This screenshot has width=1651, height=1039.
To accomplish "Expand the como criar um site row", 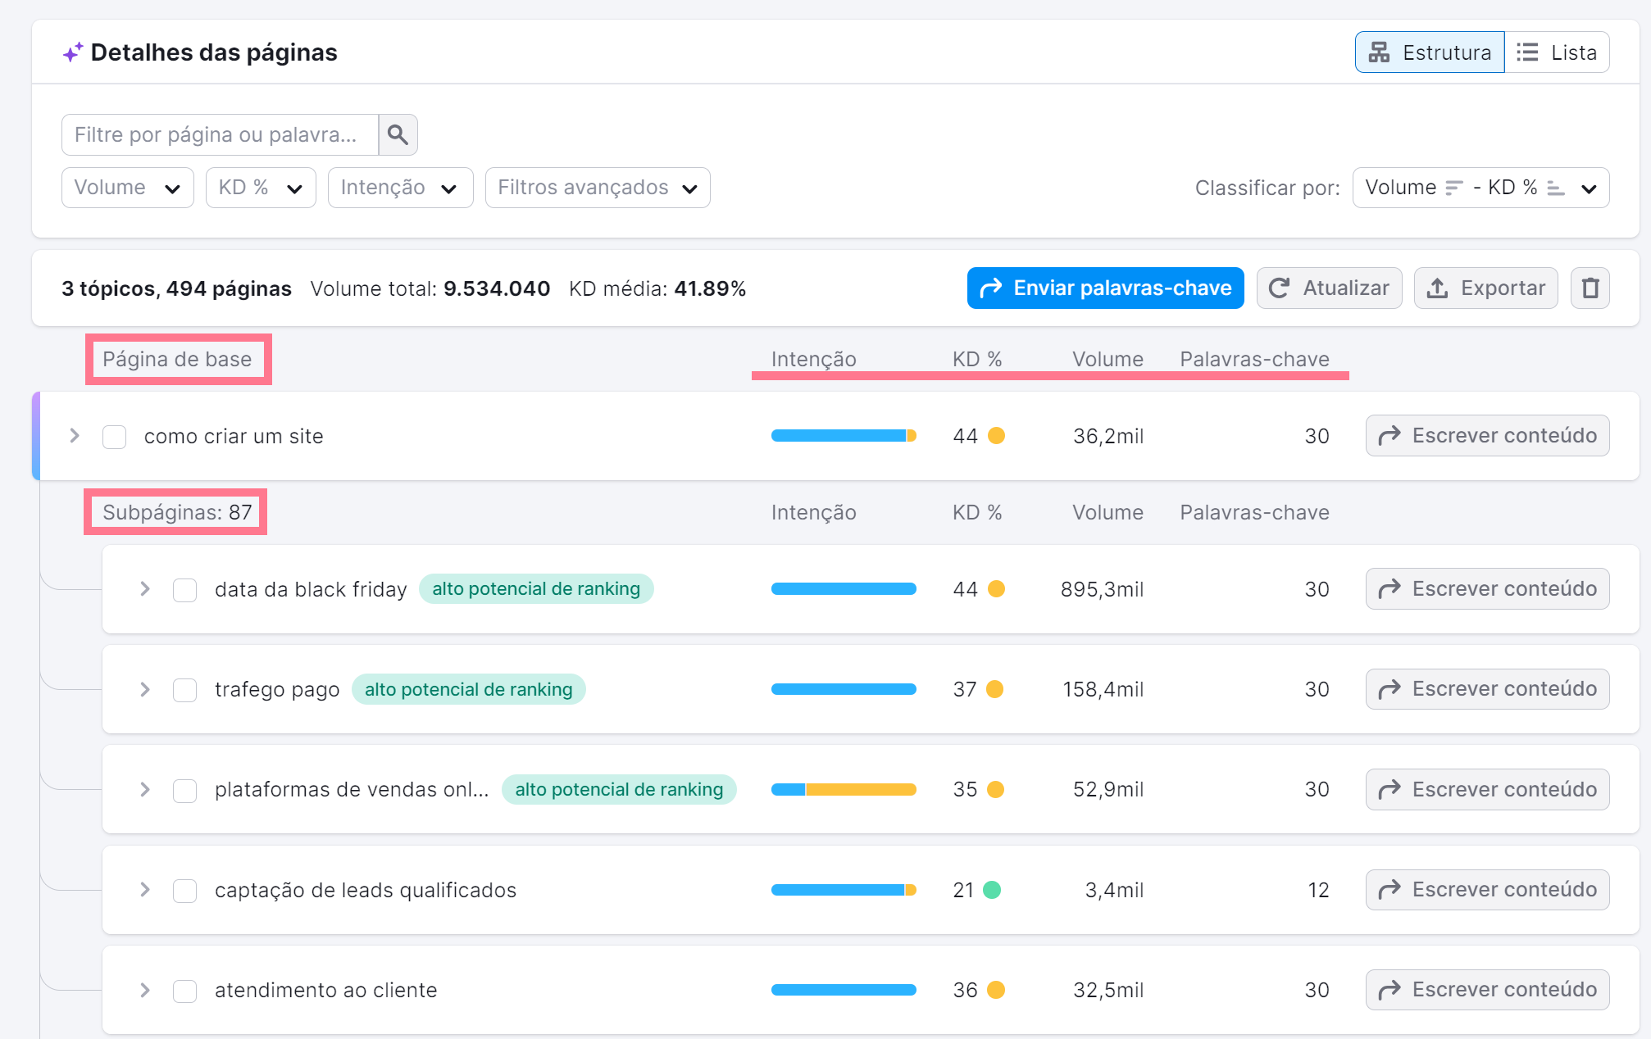I will tap(75, 436).
